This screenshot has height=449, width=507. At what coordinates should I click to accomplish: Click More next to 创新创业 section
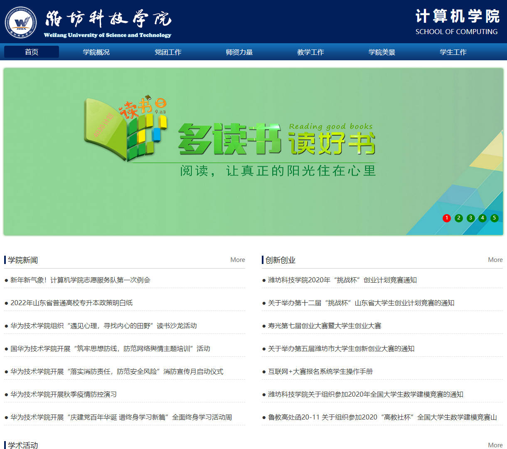point(495,259)
